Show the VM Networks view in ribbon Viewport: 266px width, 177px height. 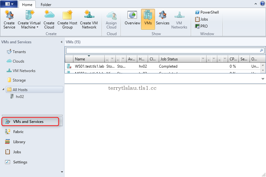(x=179, y=20)
